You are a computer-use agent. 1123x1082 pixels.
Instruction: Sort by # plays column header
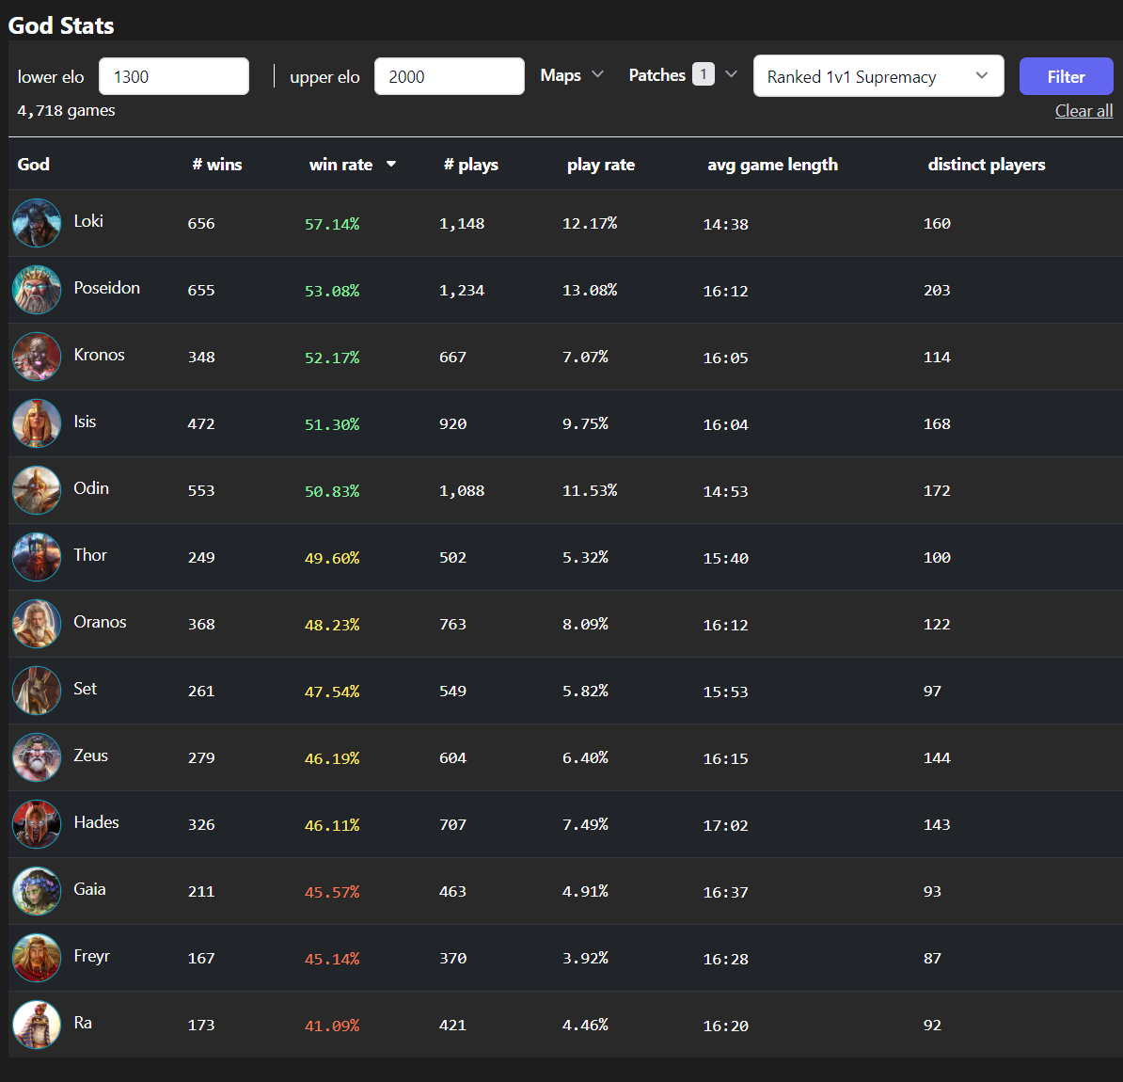point(471,165)
